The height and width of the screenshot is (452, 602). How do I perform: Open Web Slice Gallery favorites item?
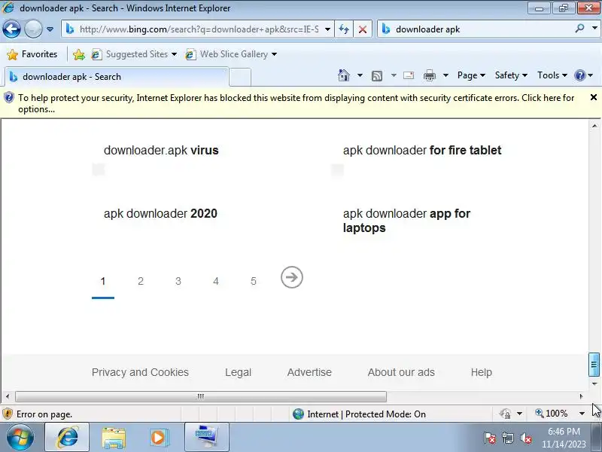(231, 54)
